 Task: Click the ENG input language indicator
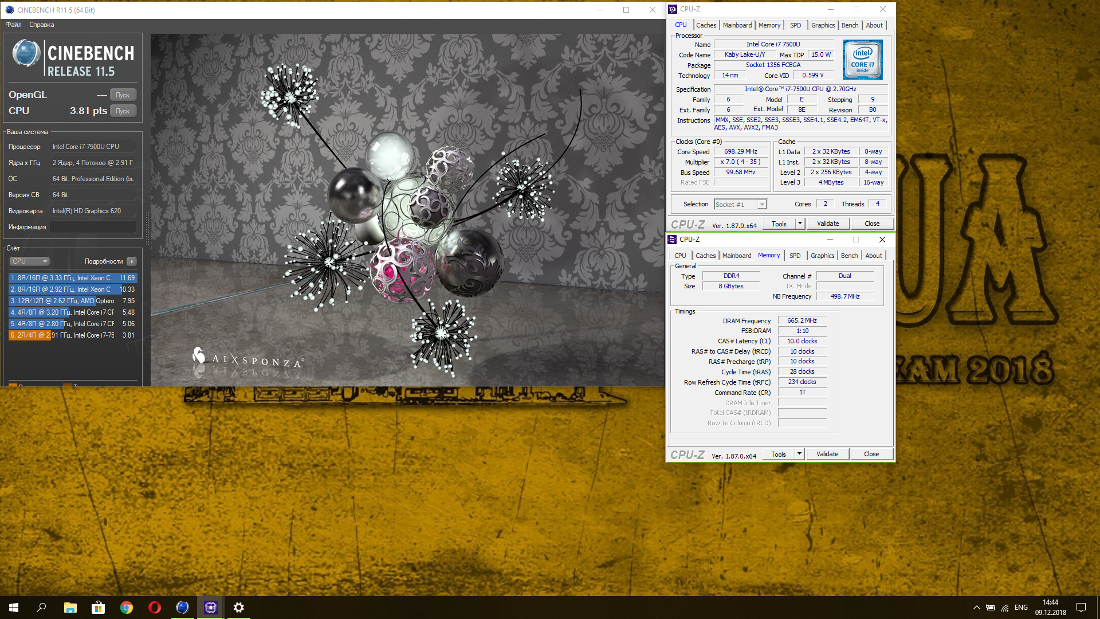(x=1021, y=608)
